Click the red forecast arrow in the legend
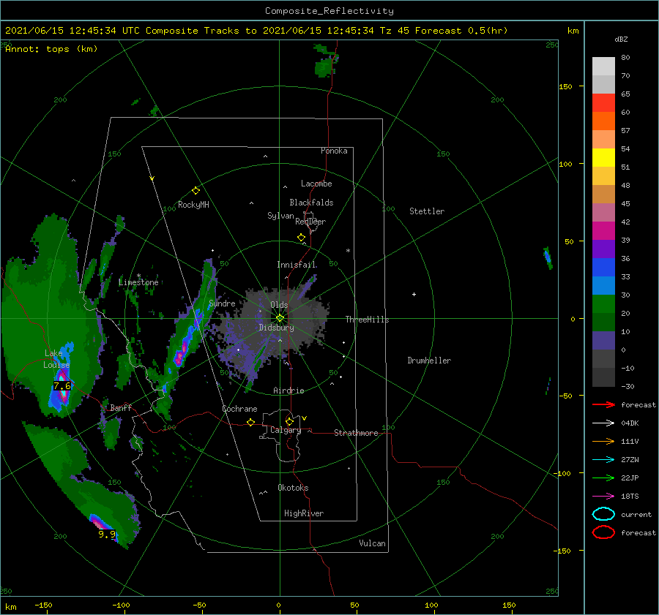This screenshot has height=615, width=659. point(603,404)
